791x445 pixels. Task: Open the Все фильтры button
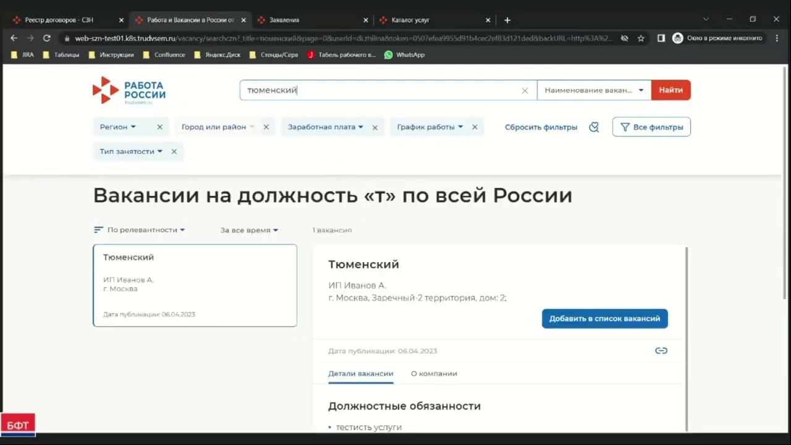click(651, 127)
